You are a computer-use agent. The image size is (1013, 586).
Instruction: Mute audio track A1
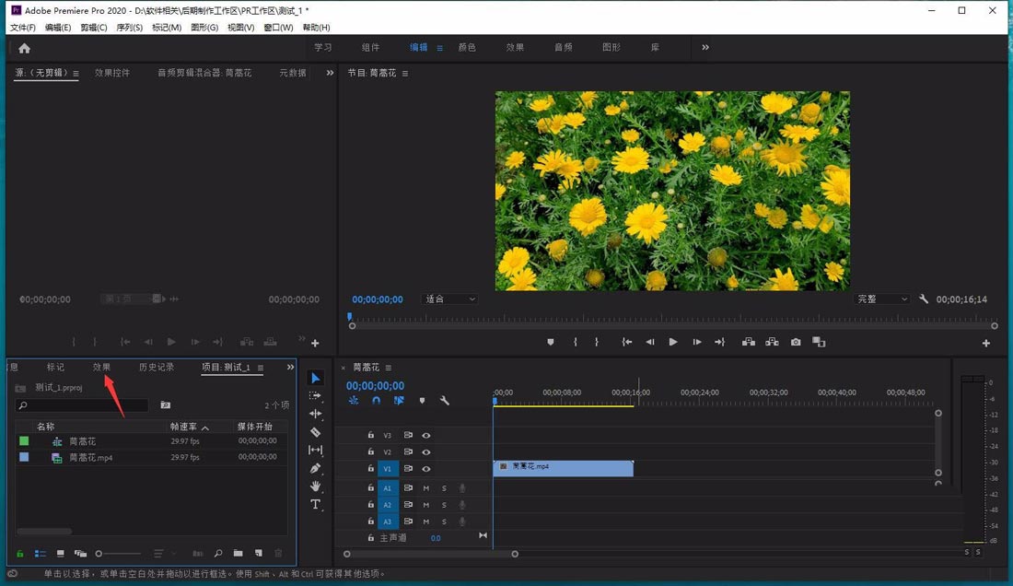point(426,487)
